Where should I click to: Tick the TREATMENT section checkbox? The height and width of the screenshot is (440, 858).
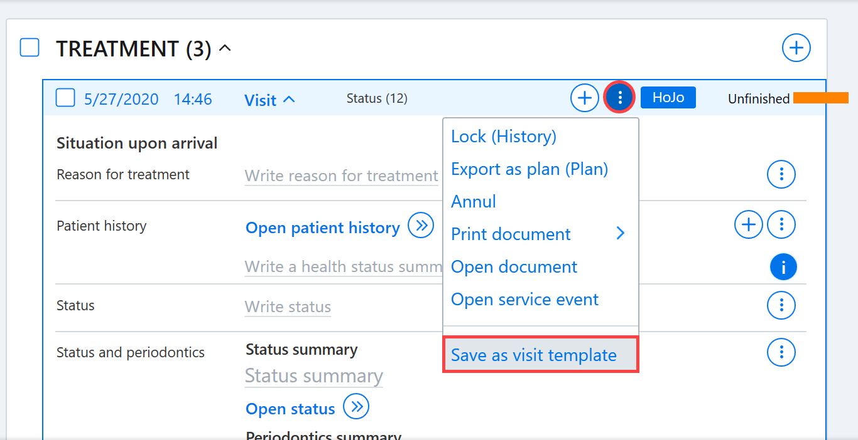[x=30, y=48]
